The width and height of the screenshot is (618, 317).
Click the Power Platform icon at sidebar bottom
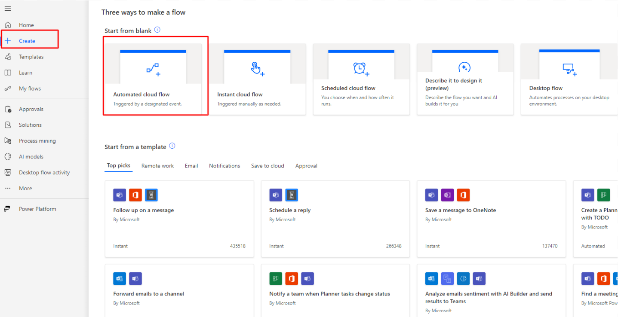[x=7, y=209]
